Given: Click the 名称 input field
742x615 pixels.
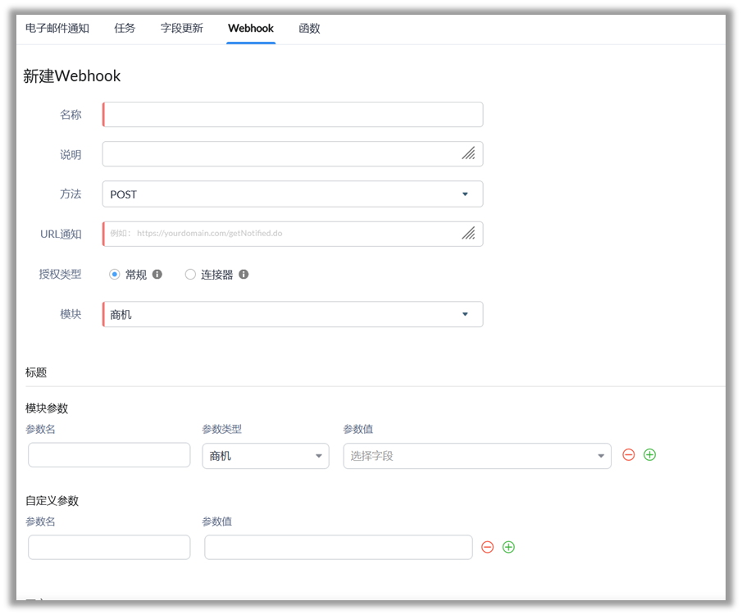Looking at the screenshot, I should (x=293, y=115).
